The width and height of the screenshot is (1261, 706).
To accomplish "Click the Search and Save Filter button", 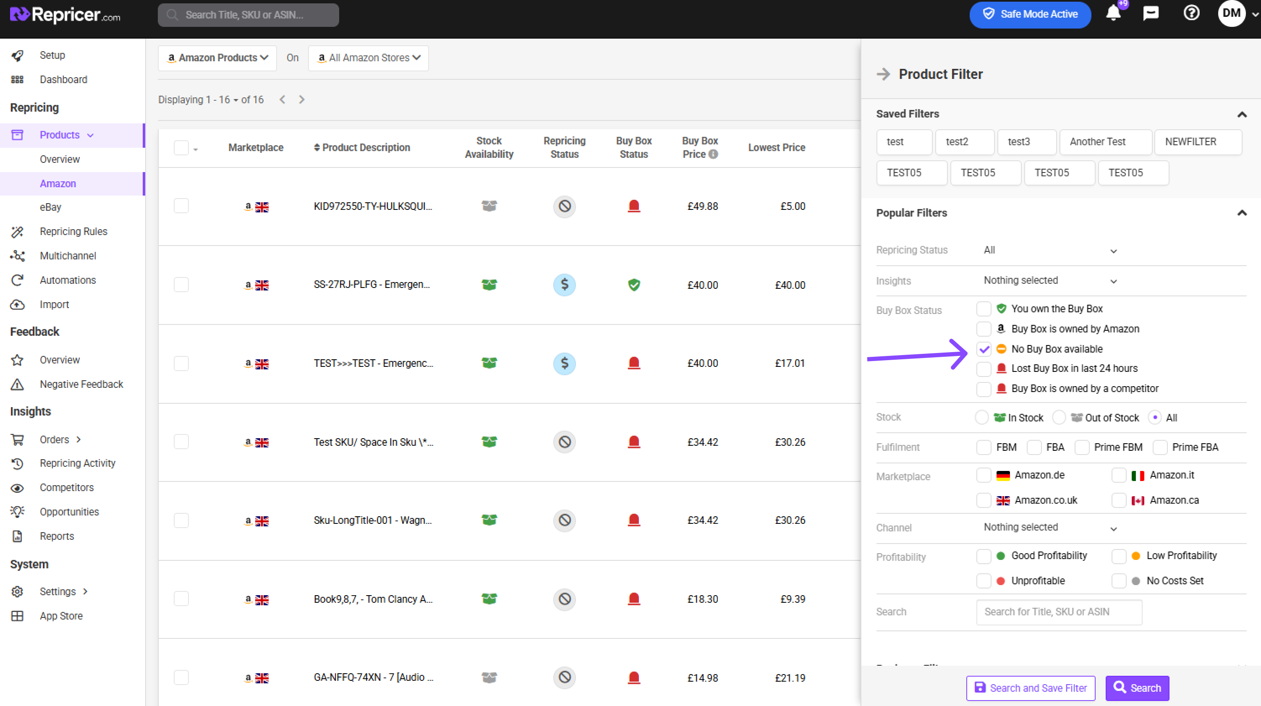I will tap(1031, 688).
